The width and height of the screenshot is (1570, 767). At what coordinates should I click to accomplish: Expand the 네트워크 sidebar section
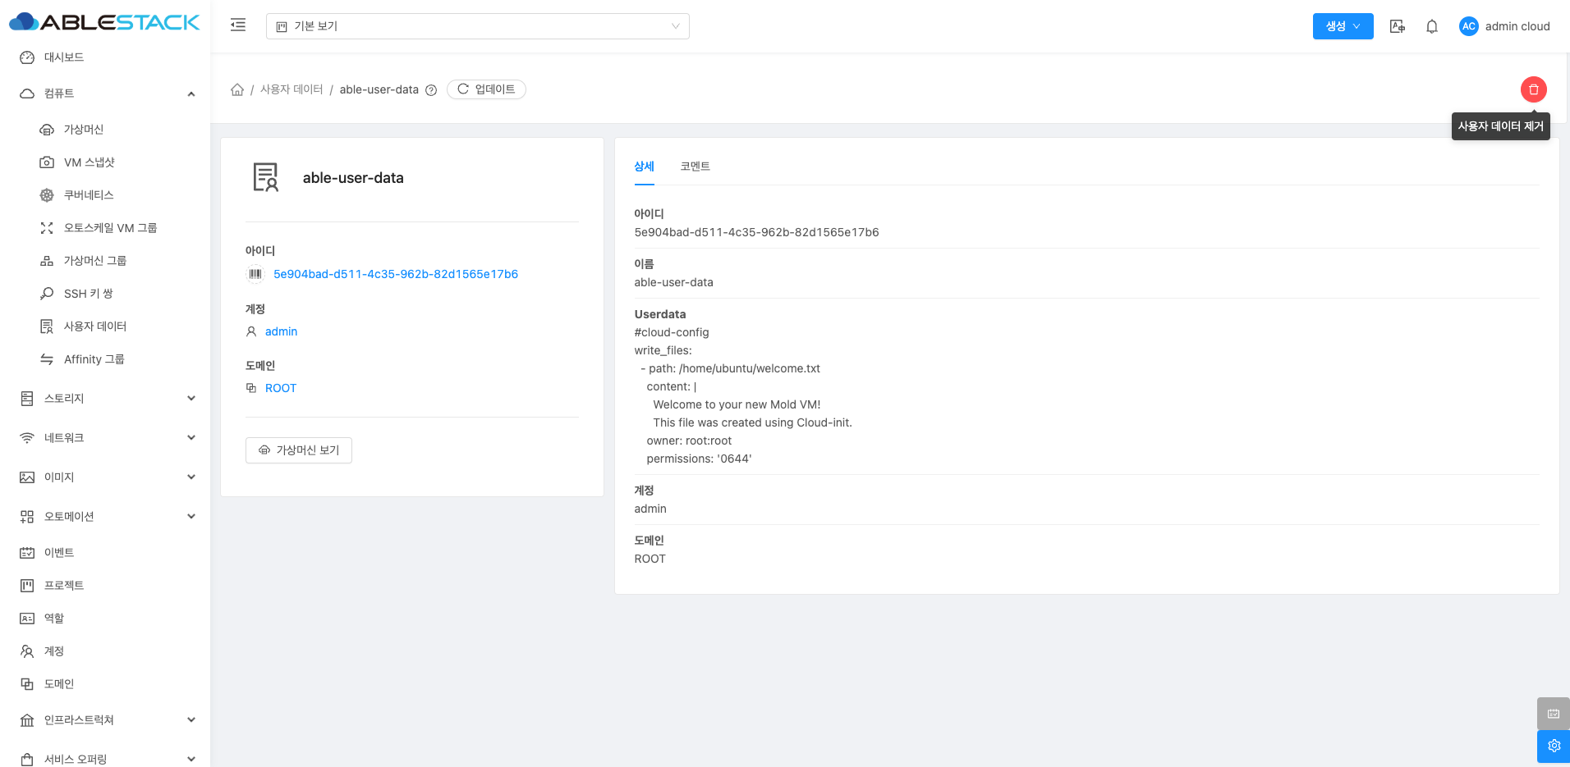(107, 438)
